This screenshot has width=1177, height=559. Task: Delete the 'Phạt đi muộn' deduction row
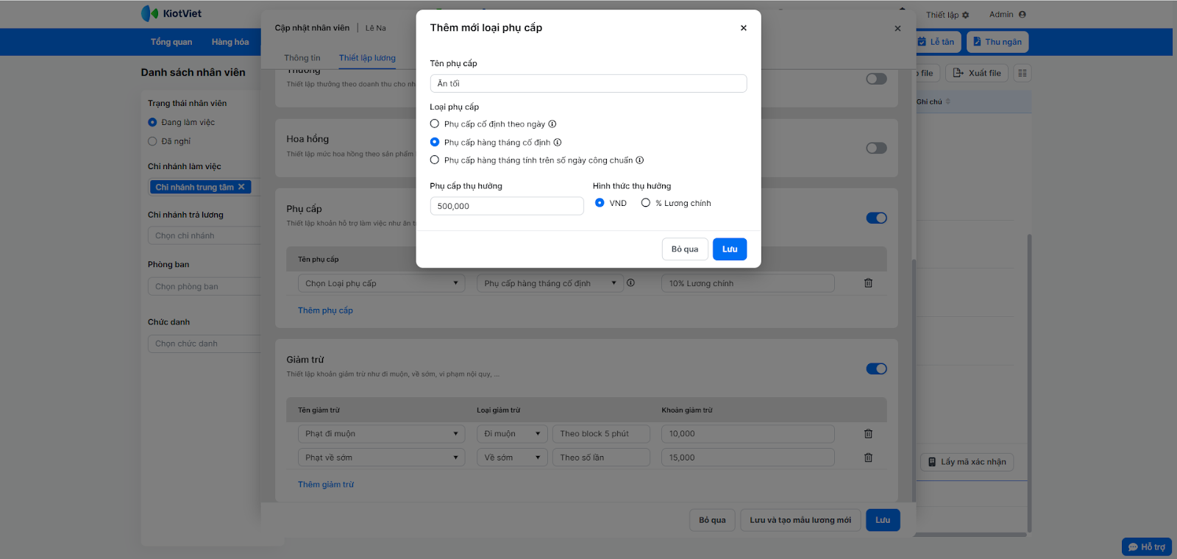(868, 434)
